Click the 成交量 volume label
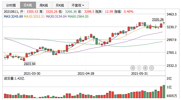The height and width of the screenshot is (100, 181). pyautogui.click(x=14, y=79)
